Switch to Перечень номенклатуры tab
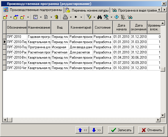 [87, 10]
